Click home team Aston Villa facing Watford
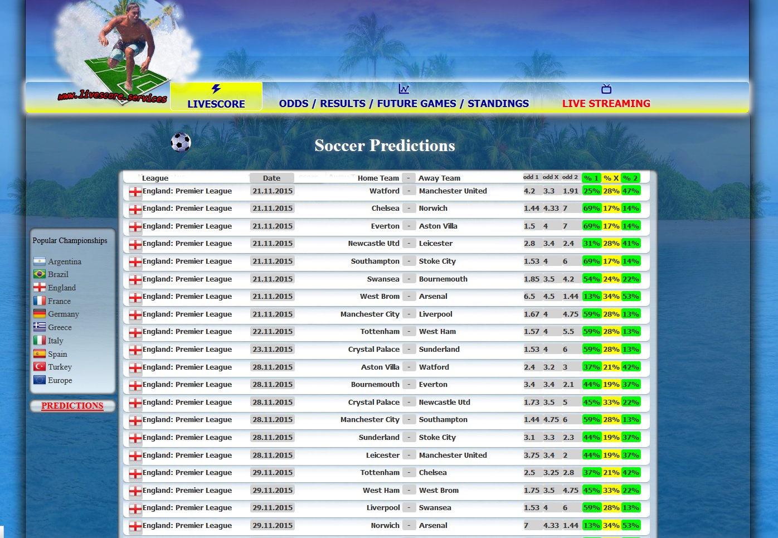 coord(380,367)
